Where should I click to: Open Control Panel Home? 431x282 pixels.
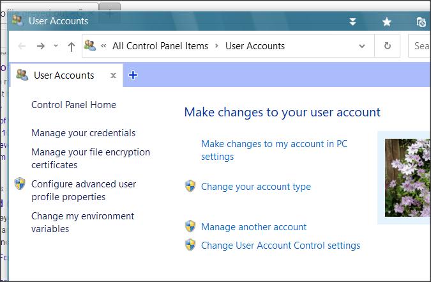click(73, 105)
